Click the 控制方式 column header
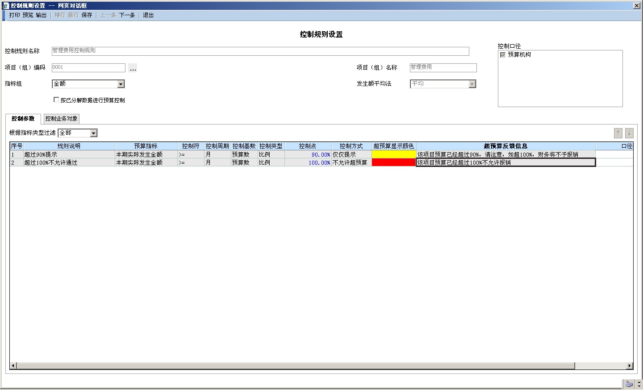This screenshot has width=643, height=390. (x=351, y=146)
